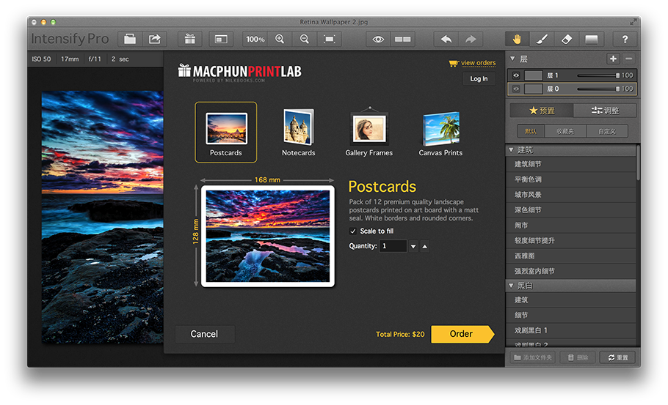
Task: Choose the Canvas Prints product
Action: tap(440, 132)
